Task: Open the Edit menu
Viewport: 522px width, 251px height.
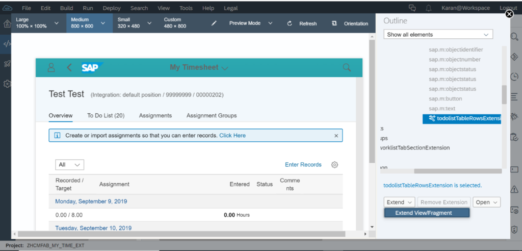Action: tap(45, 8)
